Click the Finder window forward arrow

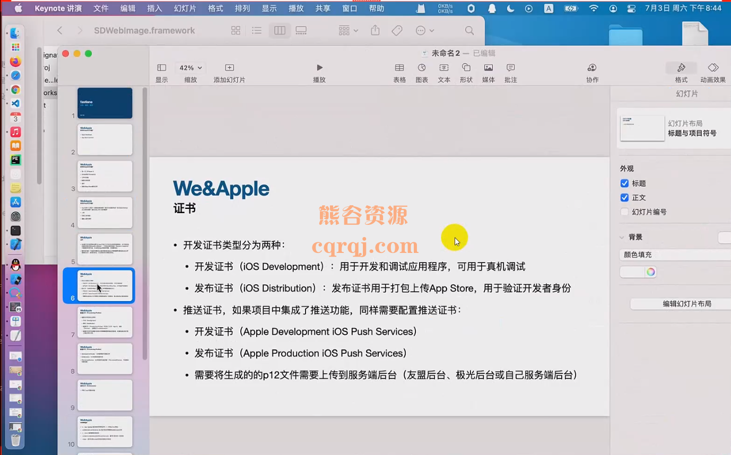click(x=80, y=31)
